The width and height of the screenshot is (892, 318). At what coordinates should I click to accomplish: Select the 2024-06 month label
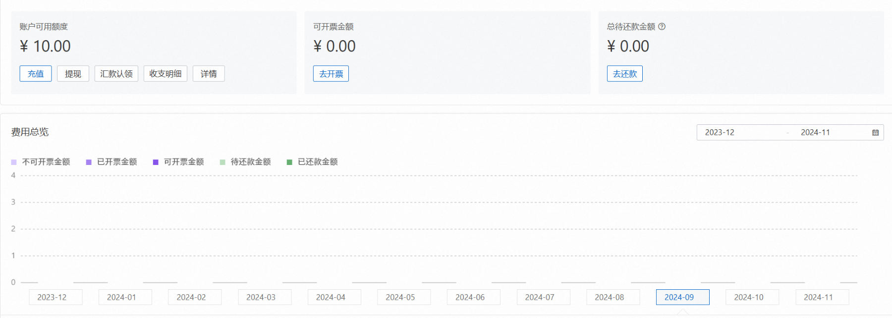tap(470, 297)
